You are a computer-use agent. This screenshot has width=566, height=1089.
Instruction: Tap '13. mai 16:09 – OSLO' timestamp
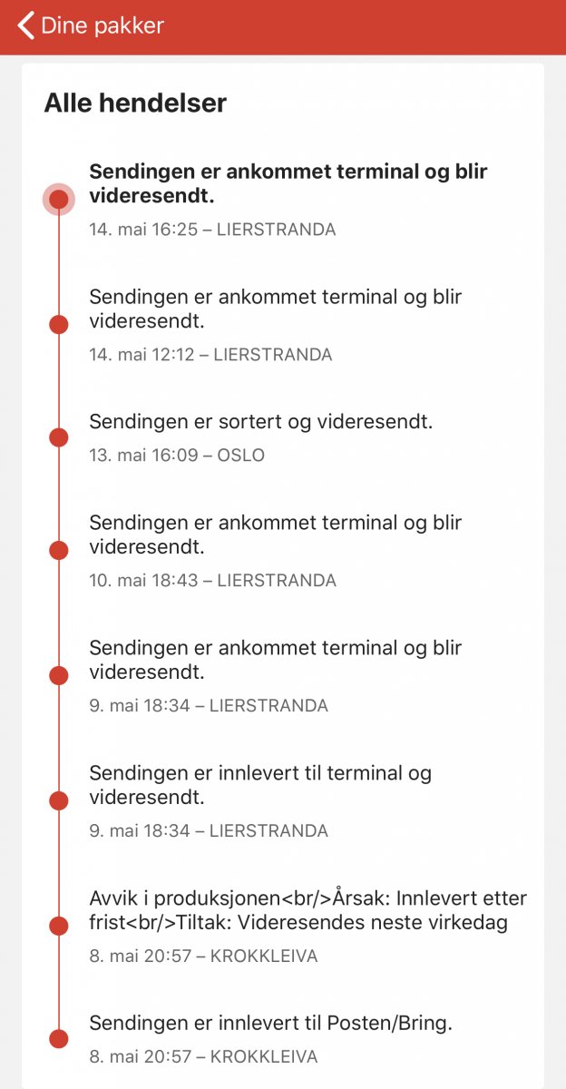pyautogui.click(x=177, y=456)
